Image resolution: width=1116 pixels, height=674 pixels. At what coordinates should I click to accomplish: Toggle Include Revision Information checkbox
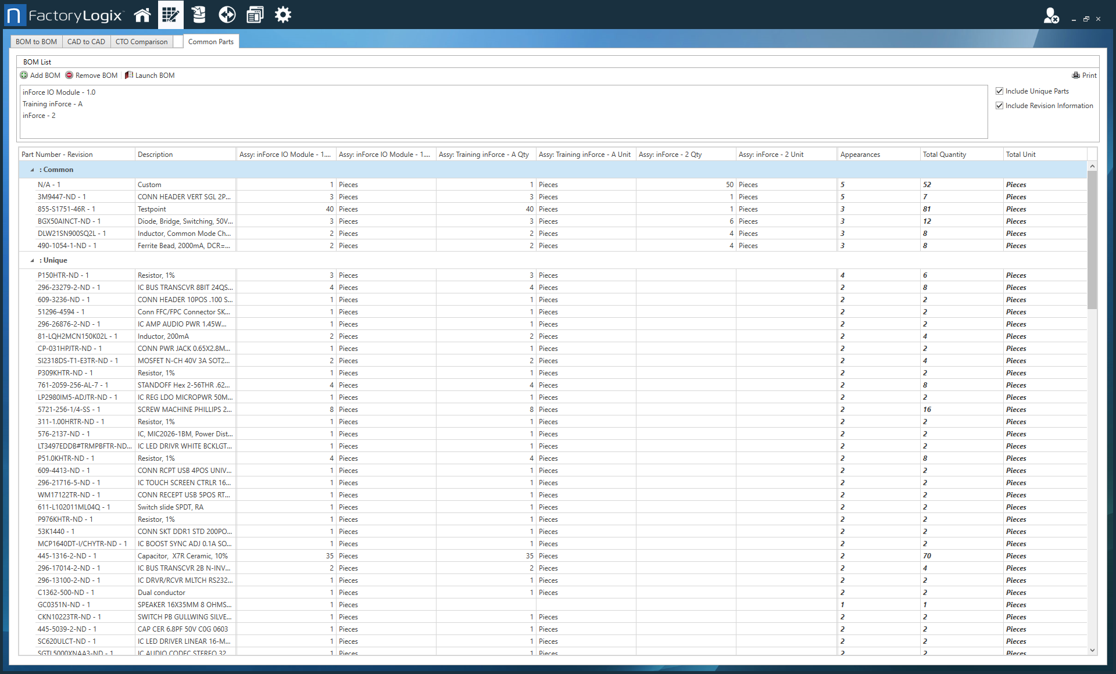[x=1000, y=106]
